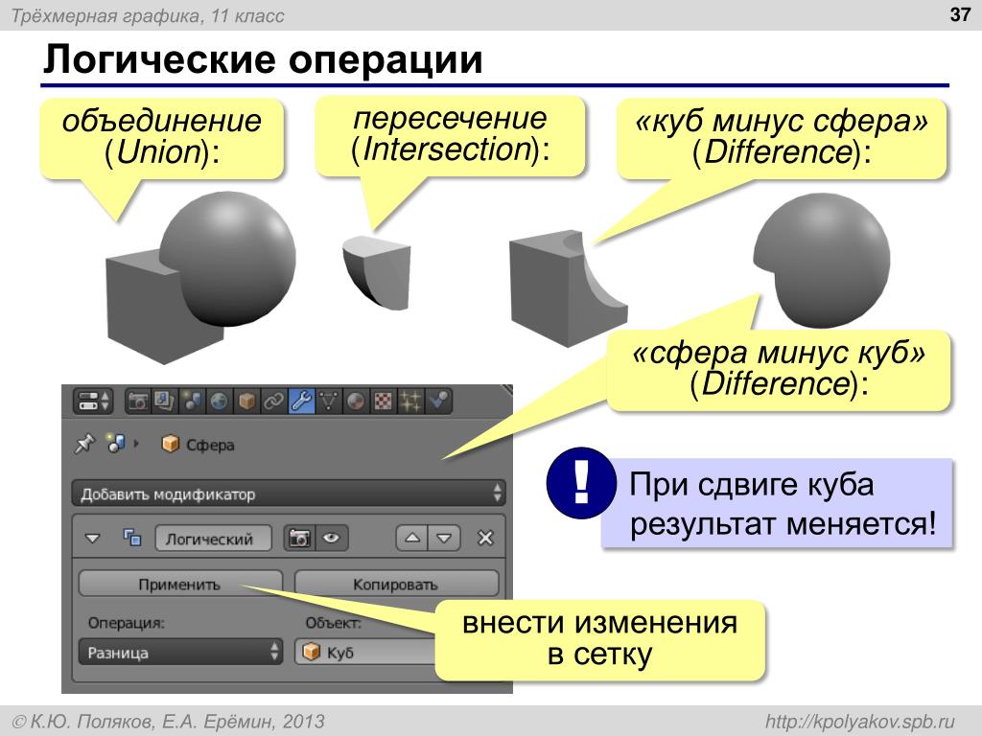This screenshot has height=736, width=982.
Task: Open the Render properties tab camera icon
Action: tap(138, 402)
